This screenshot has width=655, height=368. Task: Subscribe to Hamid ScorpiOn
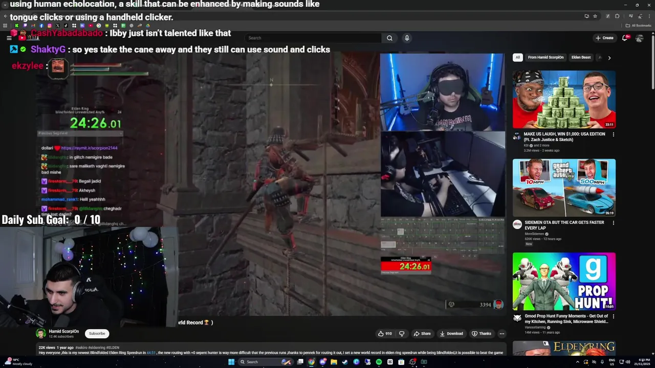(97, 334)
